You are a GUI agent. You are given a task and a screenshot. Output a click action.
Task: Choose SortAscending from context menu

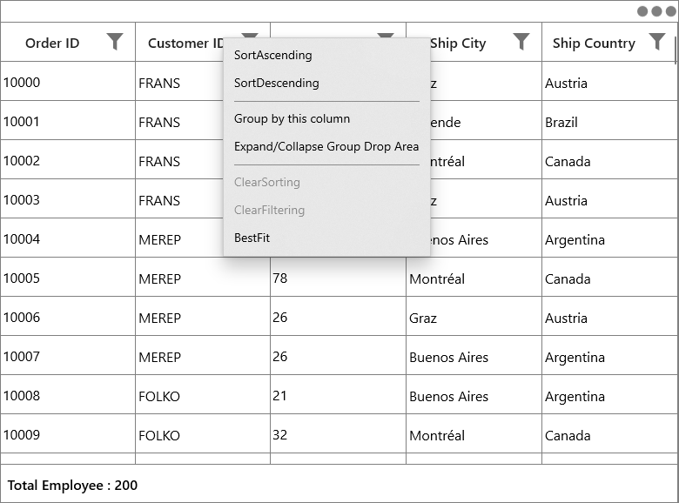pyautogui.click(x=326, y=55)
